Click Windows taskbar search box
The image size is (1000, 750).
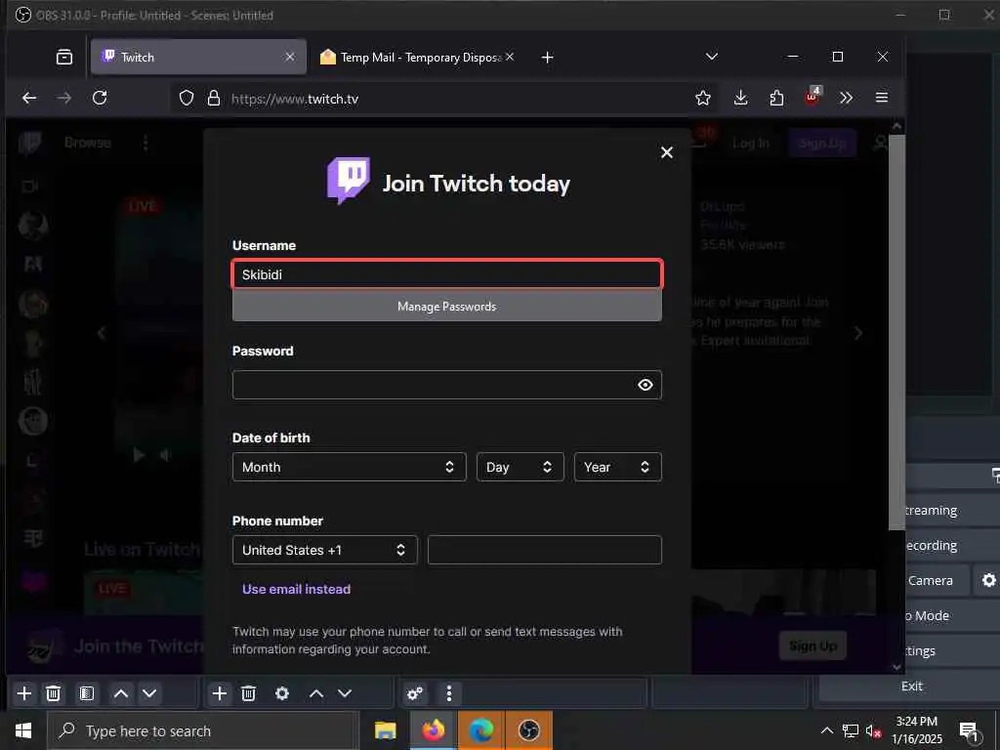203,730
